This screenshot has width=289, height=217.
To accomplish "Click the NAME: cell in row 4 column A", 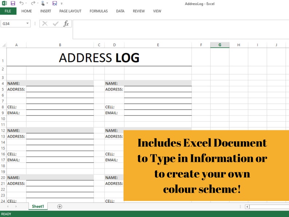I will 16,83.
